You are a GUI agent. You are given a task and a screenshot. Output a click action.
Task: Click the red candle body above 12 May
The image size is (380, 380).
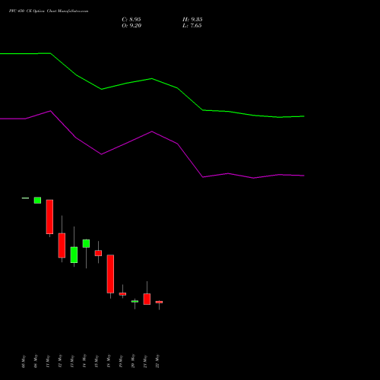[62, 245]
